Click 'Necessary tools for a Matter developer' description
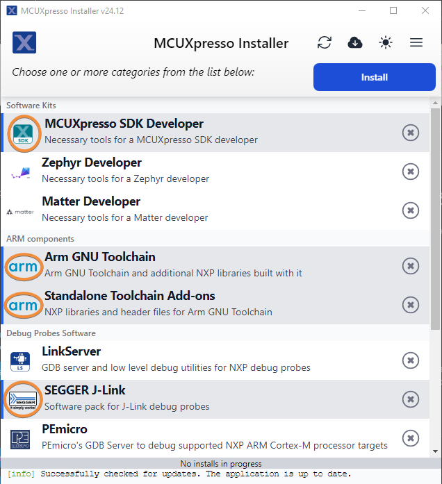Image resolution: width=442 pixels, height=484 pixels. (125, 218)
